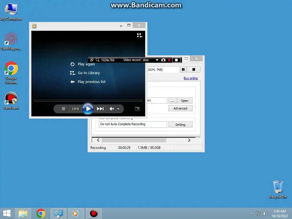This screenshot has width=292, height=219.
Task: Click the 1024x768 resolution label
Action: (108, 60)
